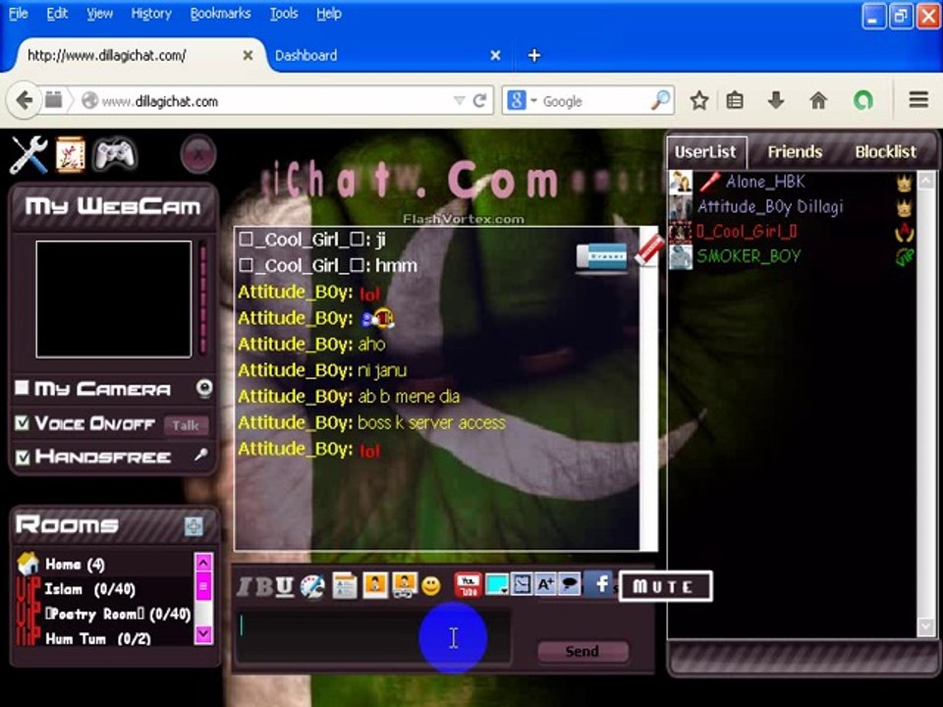Open the Tools menu
Viewport: 943px width, 707px height.
coord(283,13)
